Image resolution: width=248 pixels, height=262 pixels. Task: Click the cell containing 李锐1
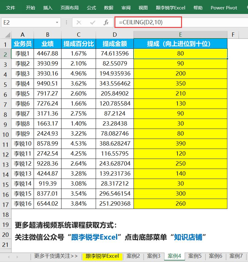pos(22,53)
